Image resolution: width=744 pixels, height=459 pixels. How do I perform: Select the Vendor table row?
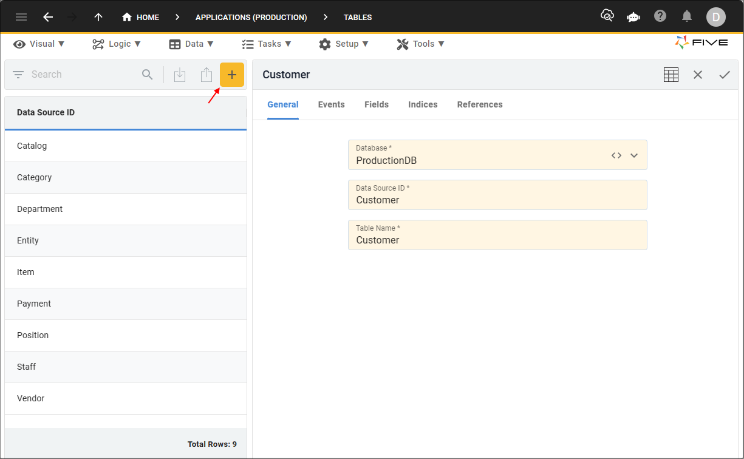pos(126,398)
